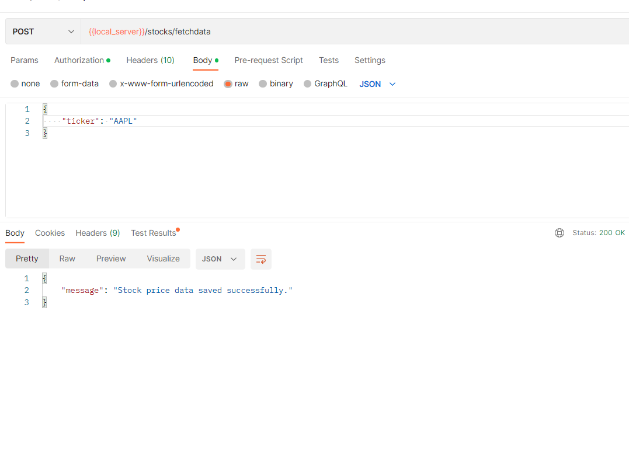Screen dimensions: 629x454
Task: Click line number 2 in response pane
Action: (27, 290)
